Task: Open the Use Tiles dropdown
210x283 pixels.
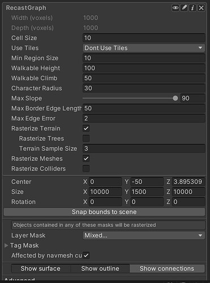Action: (x=144, y=48)
